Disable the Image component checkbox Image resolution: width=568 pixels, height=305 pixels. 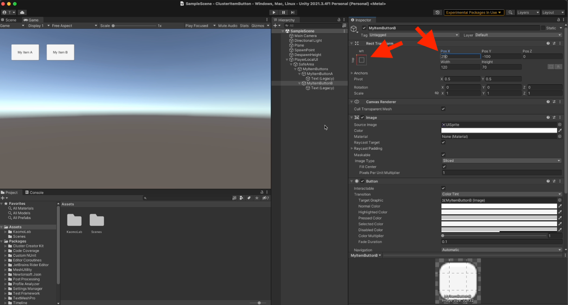click(x=362, y=118)
